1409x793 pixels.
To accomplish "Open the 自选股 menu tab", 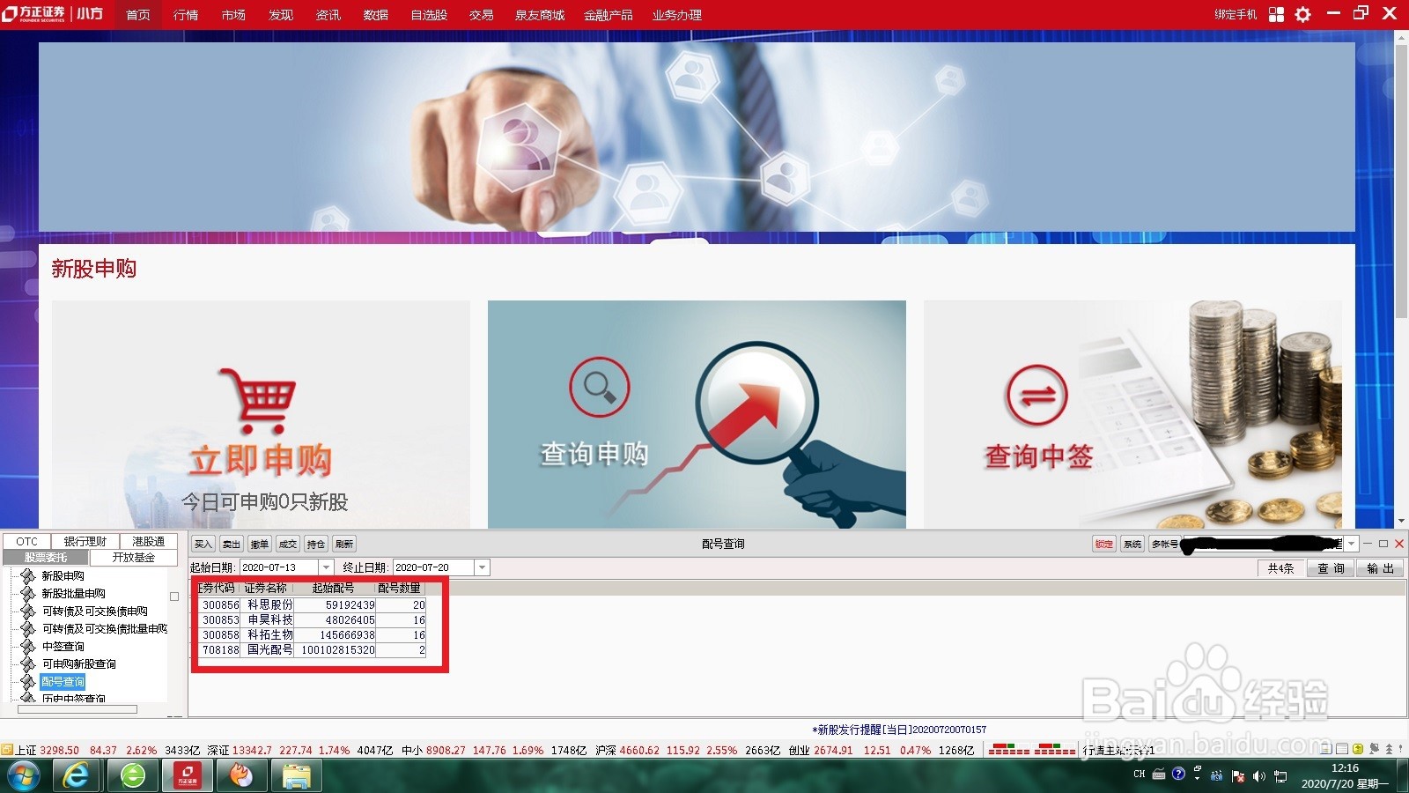I will click(429, 15).
